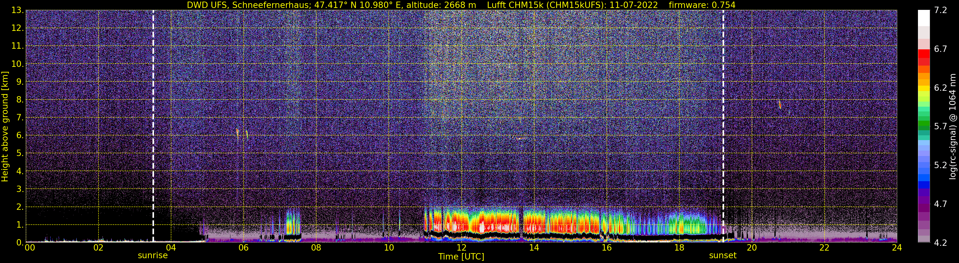Viewport: 959px width, 263px height.
Task: Click the '1.' tick on the height axis
Action: [20, 224]
